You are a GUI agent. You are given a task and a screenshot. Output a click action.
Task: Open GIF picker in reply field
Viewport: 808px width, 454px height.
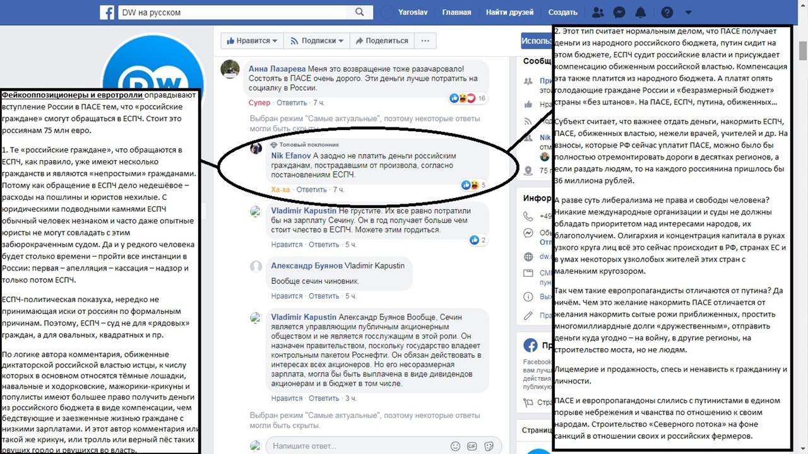click(472, 446)
